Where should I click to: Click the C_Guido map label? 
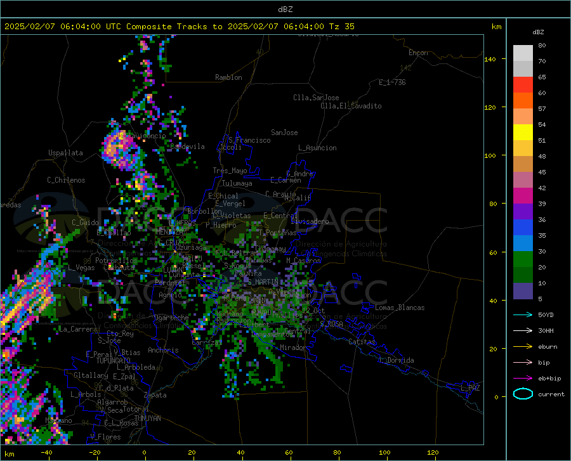pyautogui.click(x=85, y=223)
